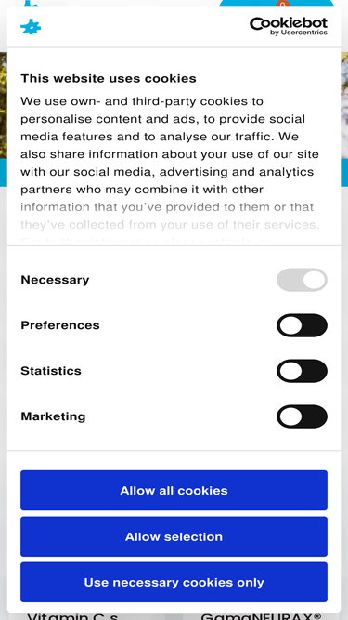Open the Vitamin C product link below
Screen dimensions: 348x620
[x=72, y=616]
